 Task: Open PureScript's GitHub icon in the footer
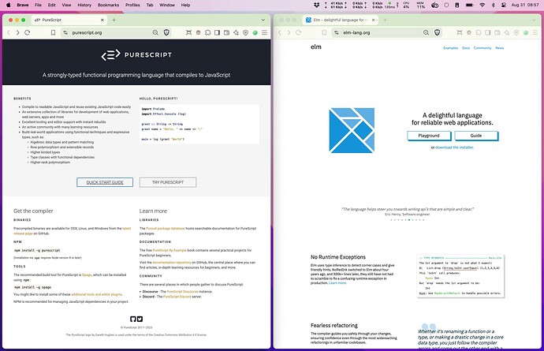click(x=133, y=319)
